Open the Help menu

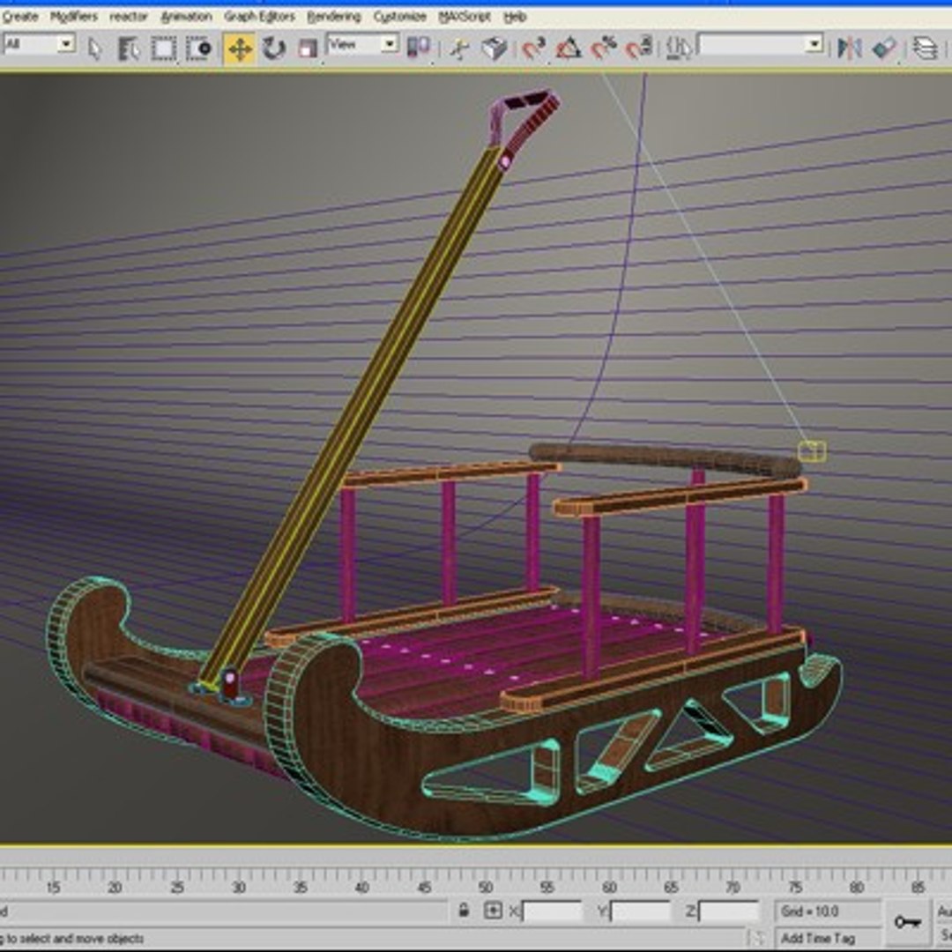[515, 17]
